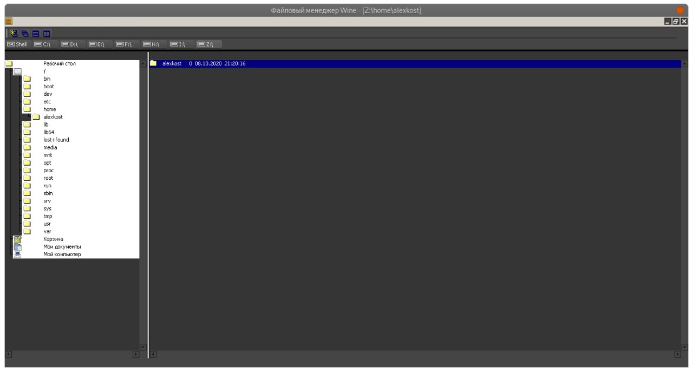Image resolution: width=693 pixels, height=372 pixels.
Task: Select the sys folder label
Action: 48,208
